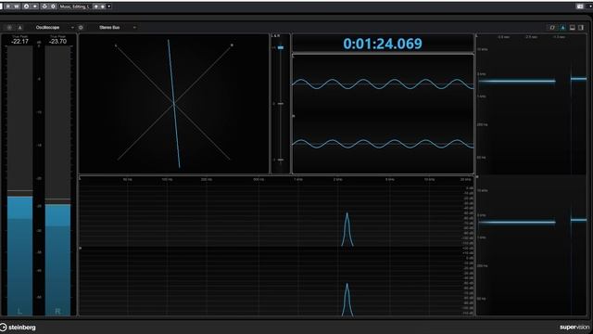Open the Stereo Bus channel dropdown
The image size is (593, 334).
[117, 28]
